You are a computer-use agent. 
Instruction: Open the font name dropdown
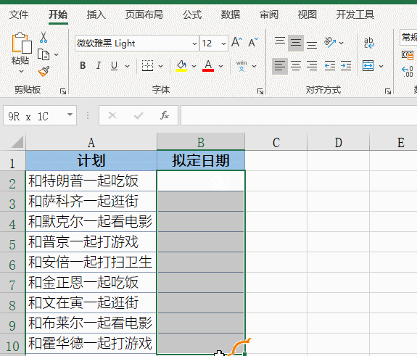click(194, 43)
